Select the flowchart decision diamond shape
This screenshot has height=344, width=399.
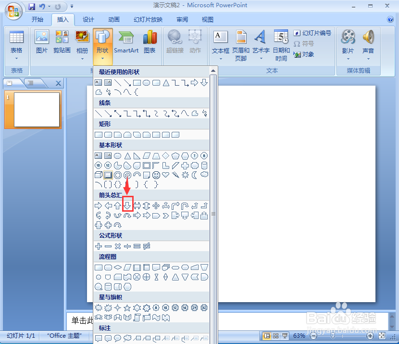pos(118,268)
